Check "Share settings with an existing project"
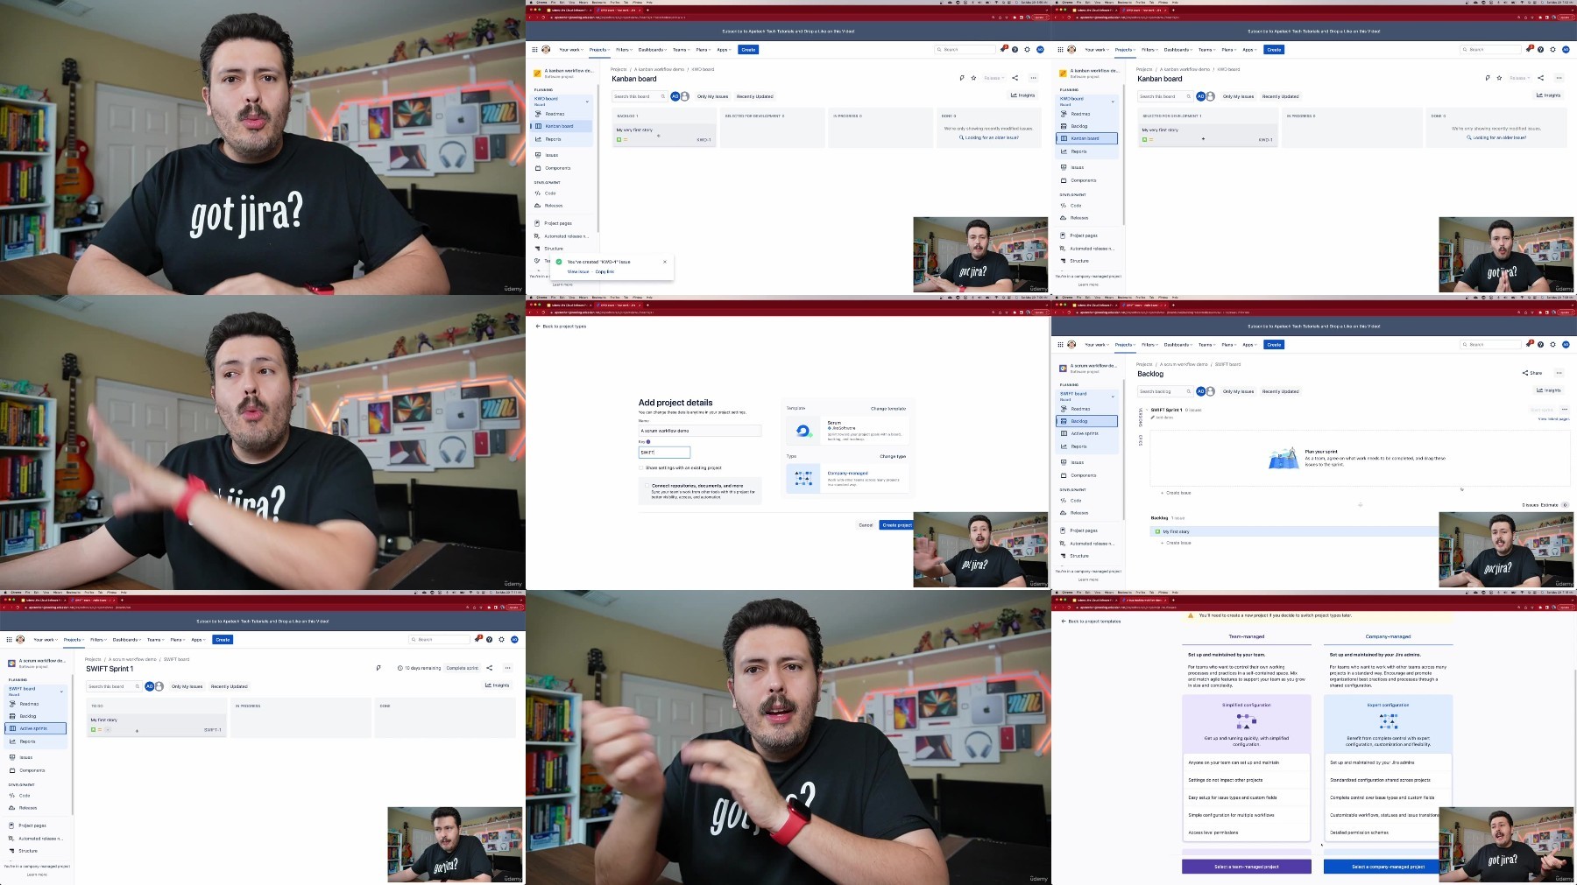This screenshot has height=885, width=1577. 642,467
